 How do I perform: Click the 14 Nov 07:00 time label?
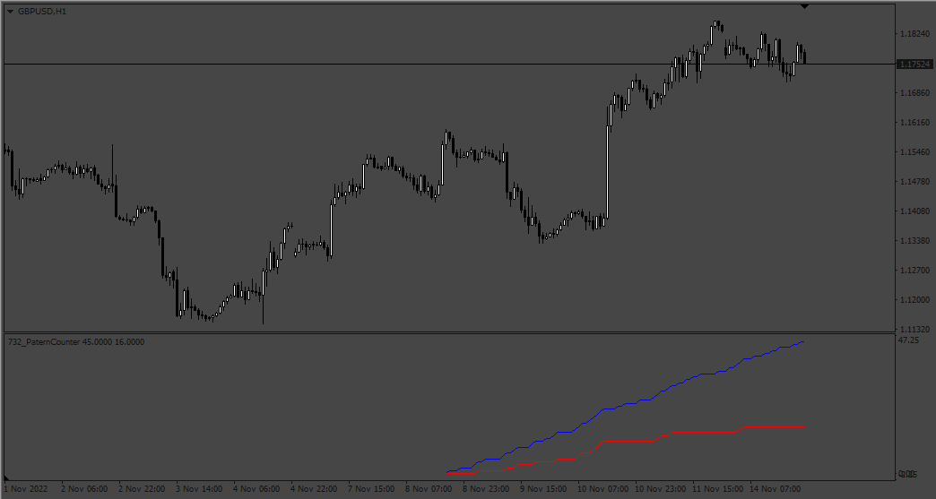pos(775,489)
